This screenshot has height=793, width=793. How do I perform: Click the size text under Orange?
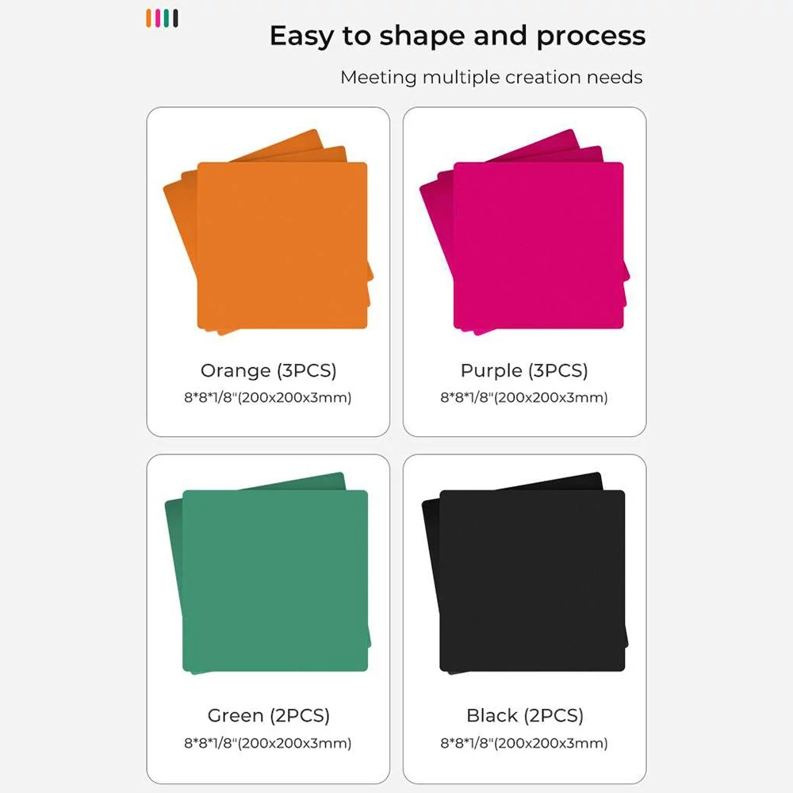click(x=268, y=397)
